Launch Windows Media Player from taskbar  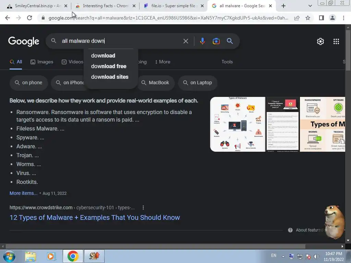51,256
